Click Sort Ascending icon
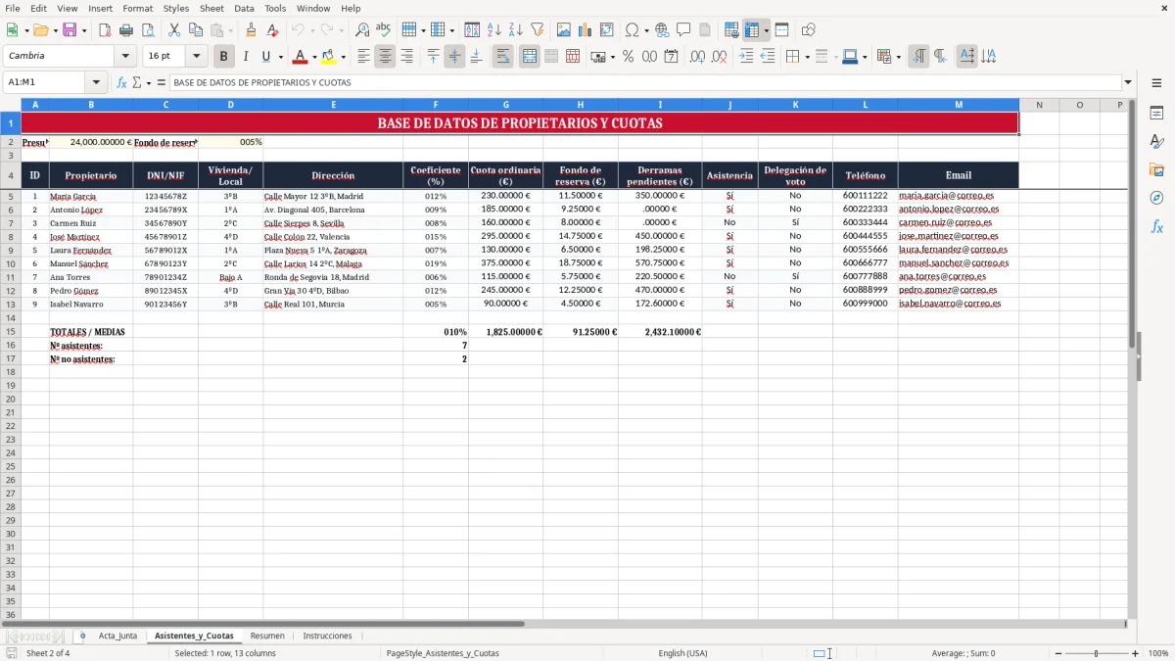1175x661 pixels. (493, 30)
